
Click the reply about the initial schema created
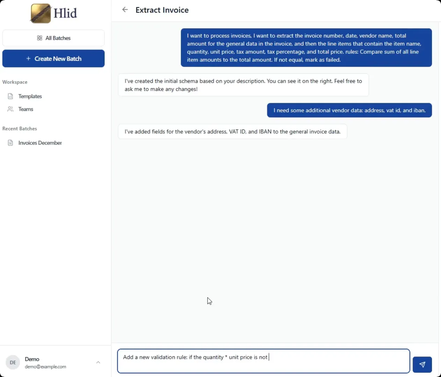(243, 85)
